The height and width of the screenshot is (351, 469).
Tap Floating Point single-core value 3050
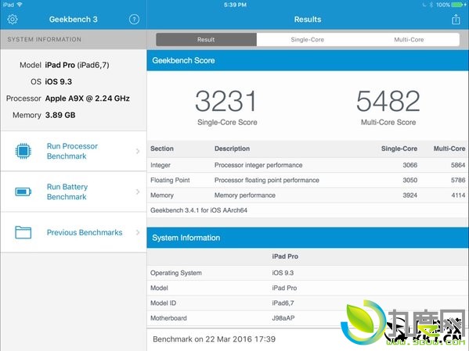pos(409,180)
